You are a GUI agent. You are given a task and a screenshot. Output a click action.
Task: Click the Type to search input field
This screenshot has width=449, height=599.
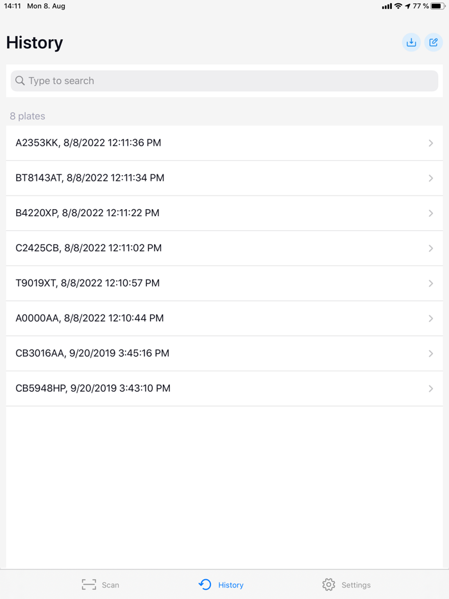pyautogui.click(x=224, y=81)
